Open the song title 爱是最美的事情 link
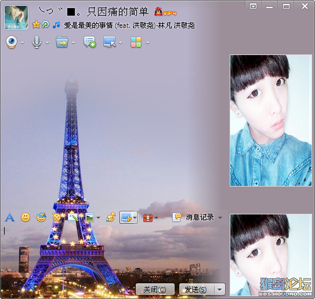The image size is (315, 299). pyautogui.click(x=129, y=25)
